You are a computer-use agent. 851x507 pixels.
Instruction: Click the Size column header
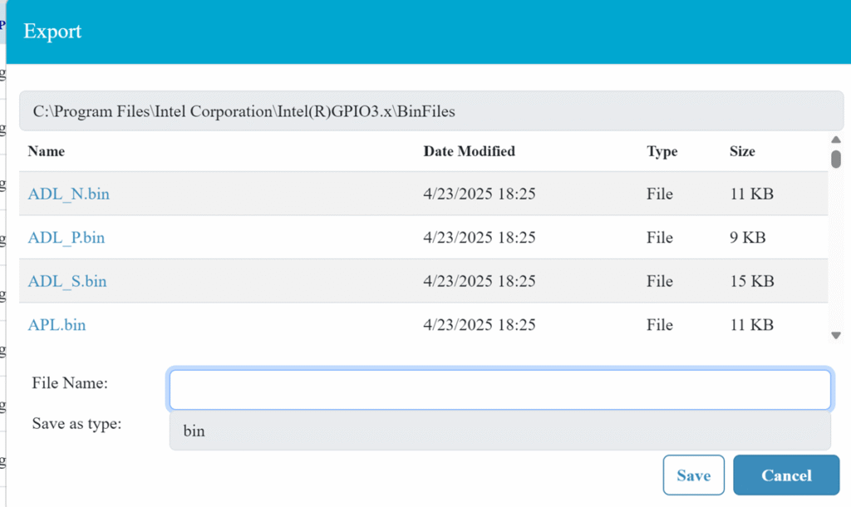(742, 151)
